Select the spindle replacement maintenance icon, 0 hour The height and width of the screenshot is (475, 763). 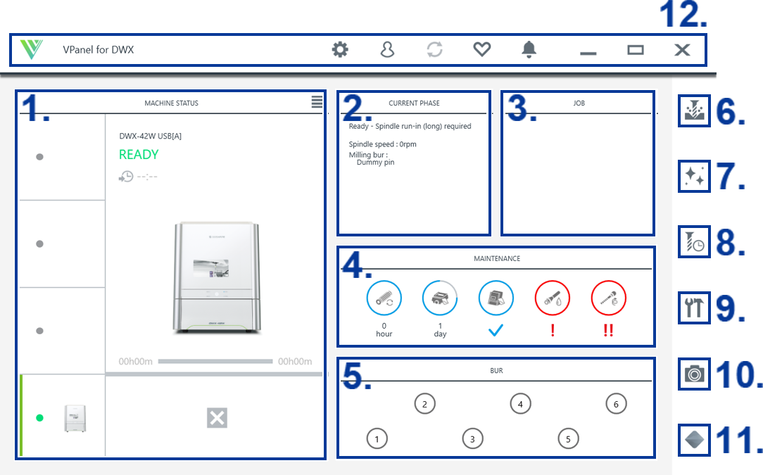[x=384, y=298]
